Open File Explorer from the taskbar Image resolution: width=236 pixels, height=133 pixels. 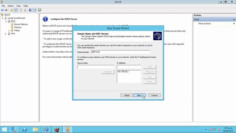click(35, 130)
